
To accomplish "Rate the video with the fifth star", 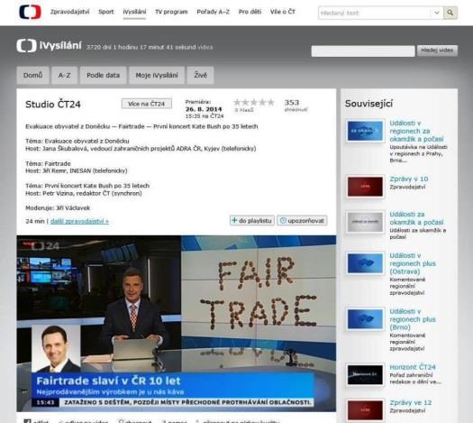I will (x=271, y=102).
